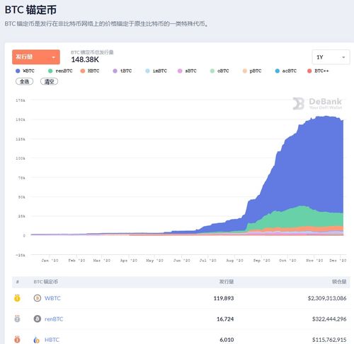Click the silver medal rank icon

click(x=17, y=319)
